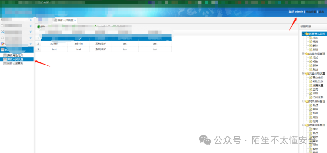Select 增加 page icon under 终端设备管理

coord(310,129)
